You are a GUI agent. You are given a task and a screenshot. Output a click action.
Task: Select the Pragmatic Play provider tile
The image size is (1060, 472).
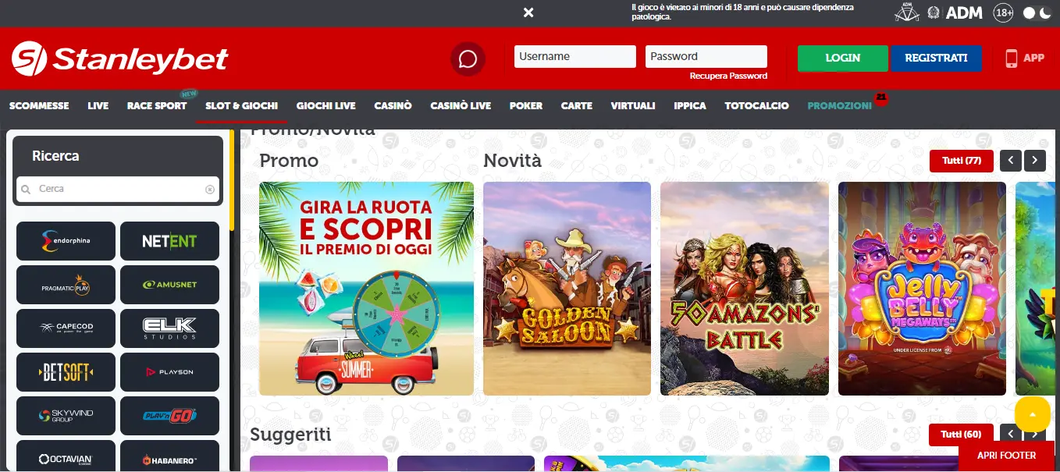[66, 285]
